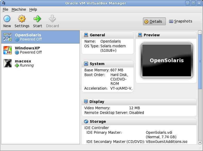
Task: Click the power-off icon under WindowsXP
Action: [x=17, y=52]
